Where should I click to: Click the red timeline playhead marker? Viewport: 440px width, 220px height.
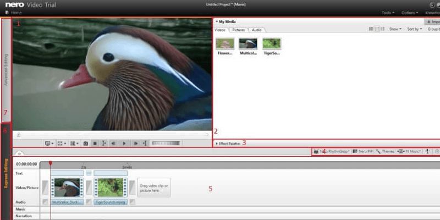click(x=51, y=163)
